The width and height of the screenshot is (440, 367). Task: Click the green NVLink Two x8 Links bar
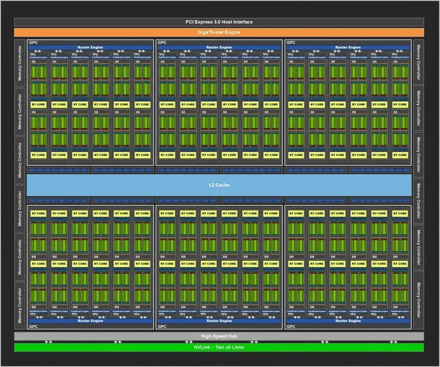pyautogui.click(x=219, y=347)
